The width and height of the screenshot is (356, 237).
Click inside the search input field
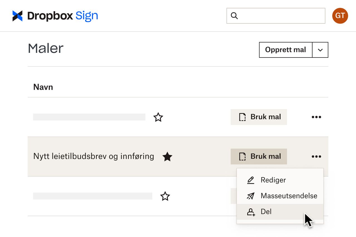point(275,16)
